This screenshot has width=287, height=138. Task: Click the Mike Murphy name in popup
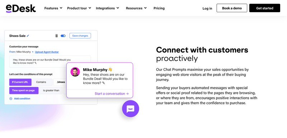(95, 70)
